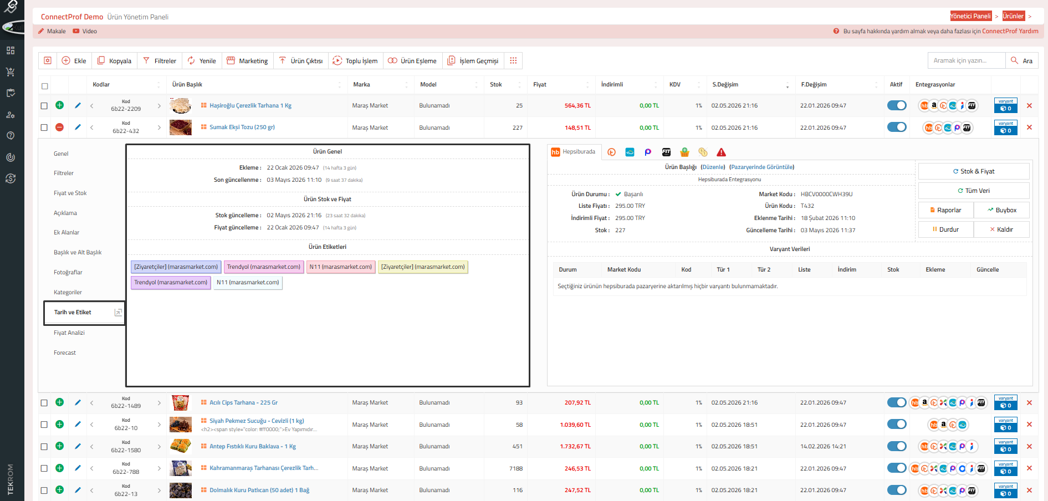
Task: Tick checkbox for Haşiroğlu Çerezlik Tarhana row
Action: click(44, 106)
